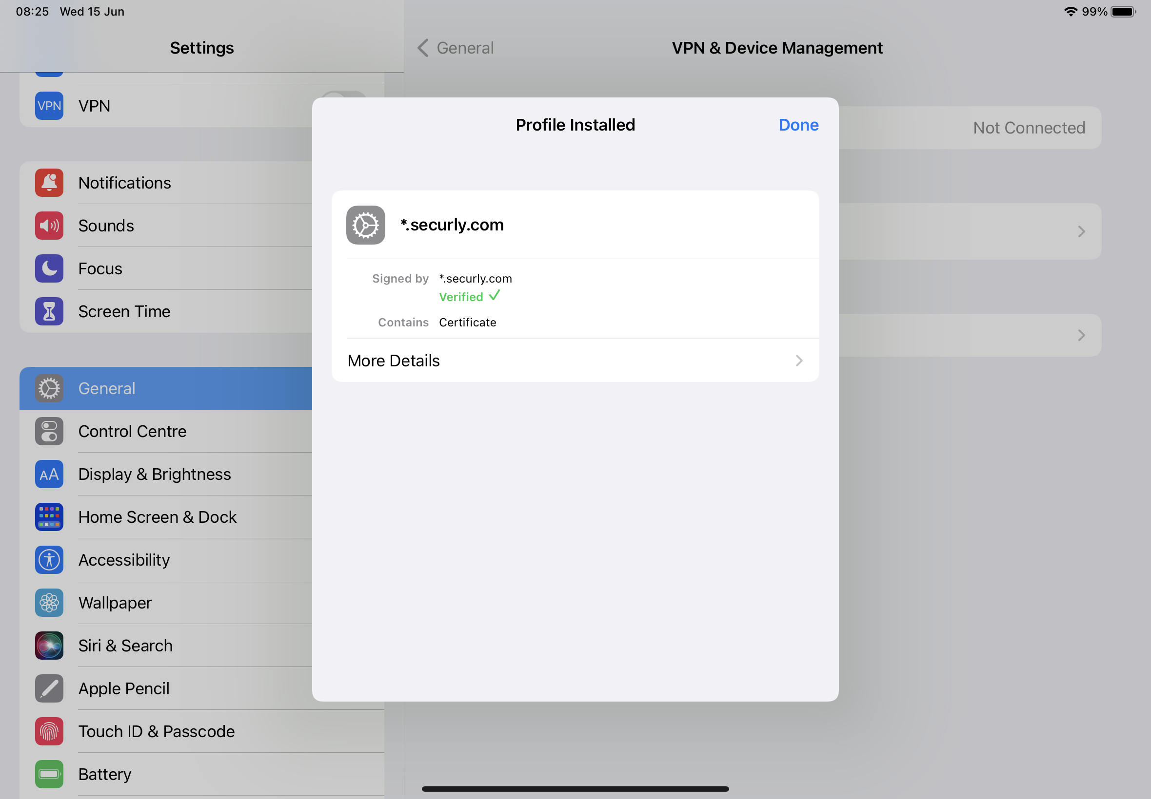This screenshot has width=1151, height=799.
Task: Open Display & Brightness settings
Action: pyautogui.click(x=166, y=474)
